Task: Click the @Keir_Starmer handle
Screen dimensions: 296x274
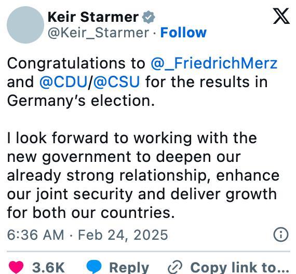Action: tap(98, 33)
